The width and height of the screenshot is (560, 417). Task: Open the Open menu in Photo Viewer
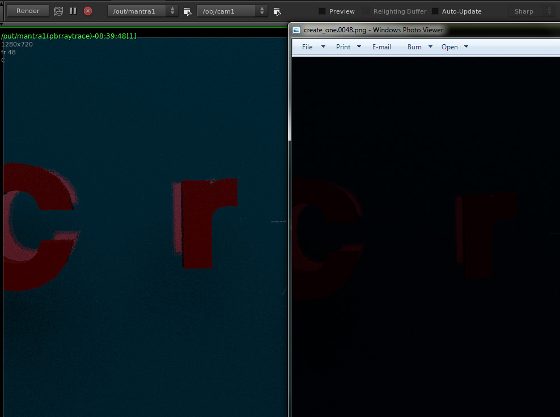tap(455, 47)
